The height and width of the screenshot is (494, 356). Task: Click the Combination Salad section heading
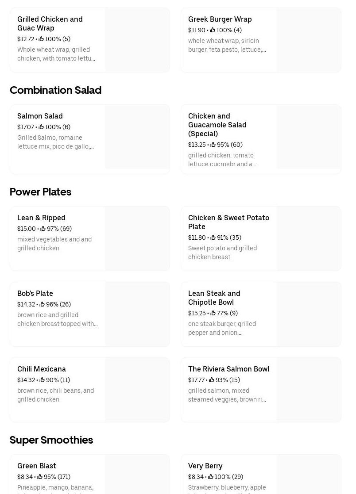(x=55, y=90)
